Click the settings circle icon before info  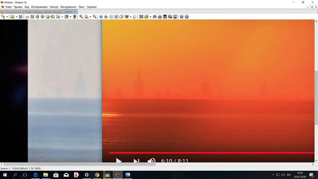[181, 17]
